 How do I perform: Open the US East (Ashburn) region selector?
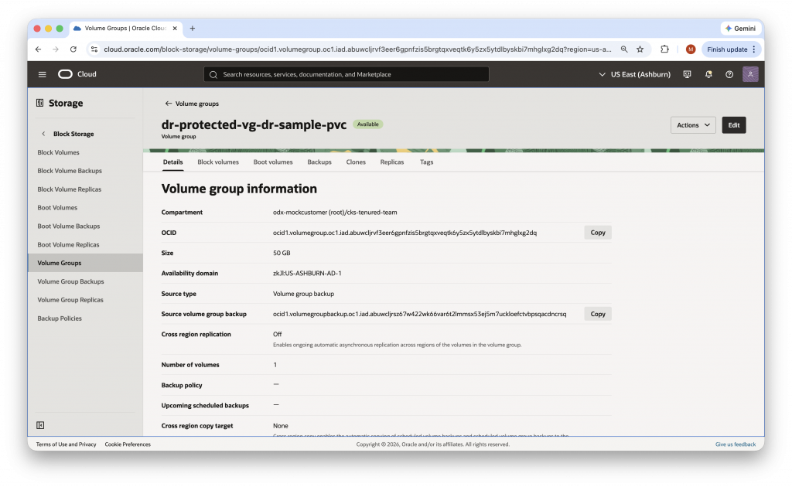[x=633, y=74]
